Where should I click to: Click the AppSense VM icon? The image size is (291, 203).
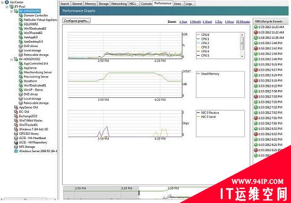[x=21, y=68]
